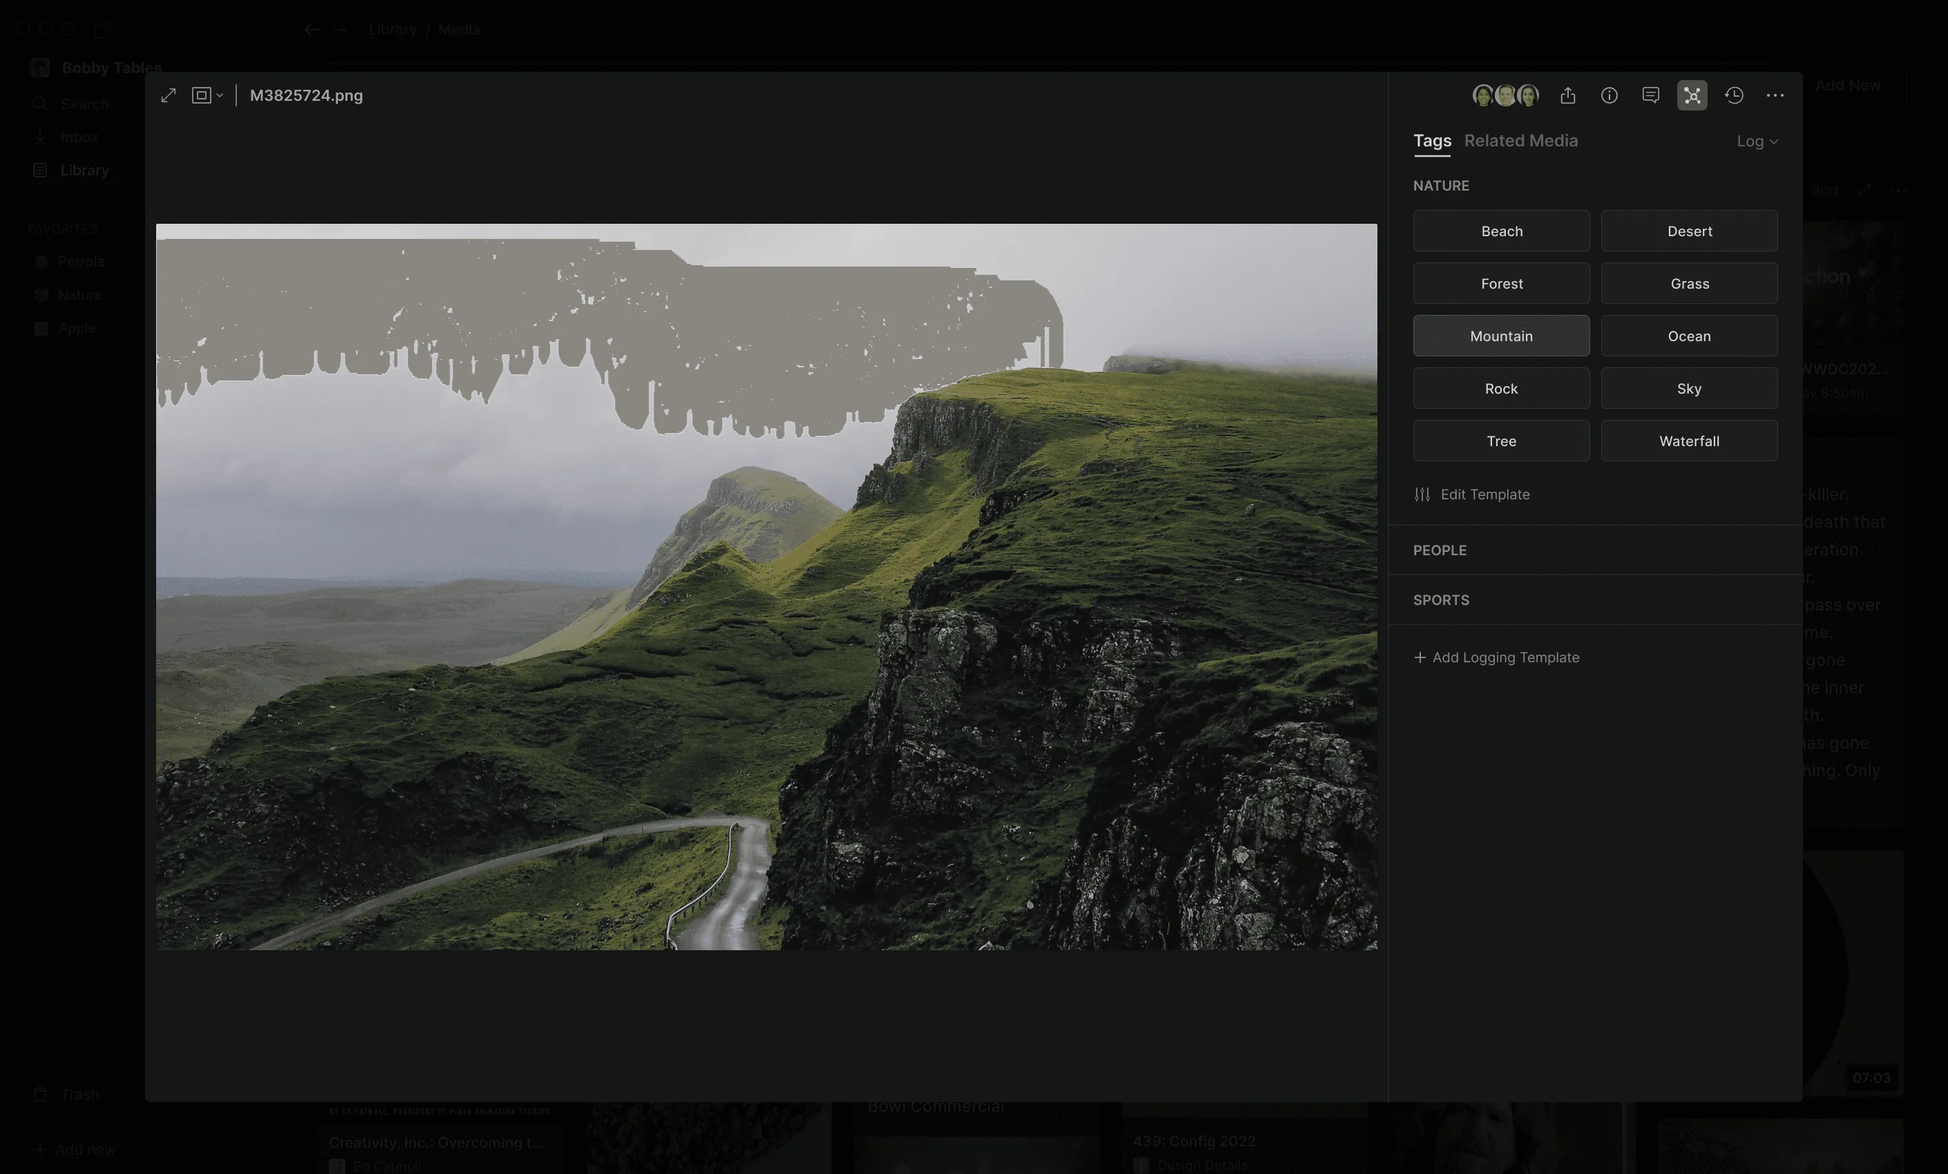The image size is (1948, 1174).
Task: Toggle the Beach tag
Action: coord(1501,231)
